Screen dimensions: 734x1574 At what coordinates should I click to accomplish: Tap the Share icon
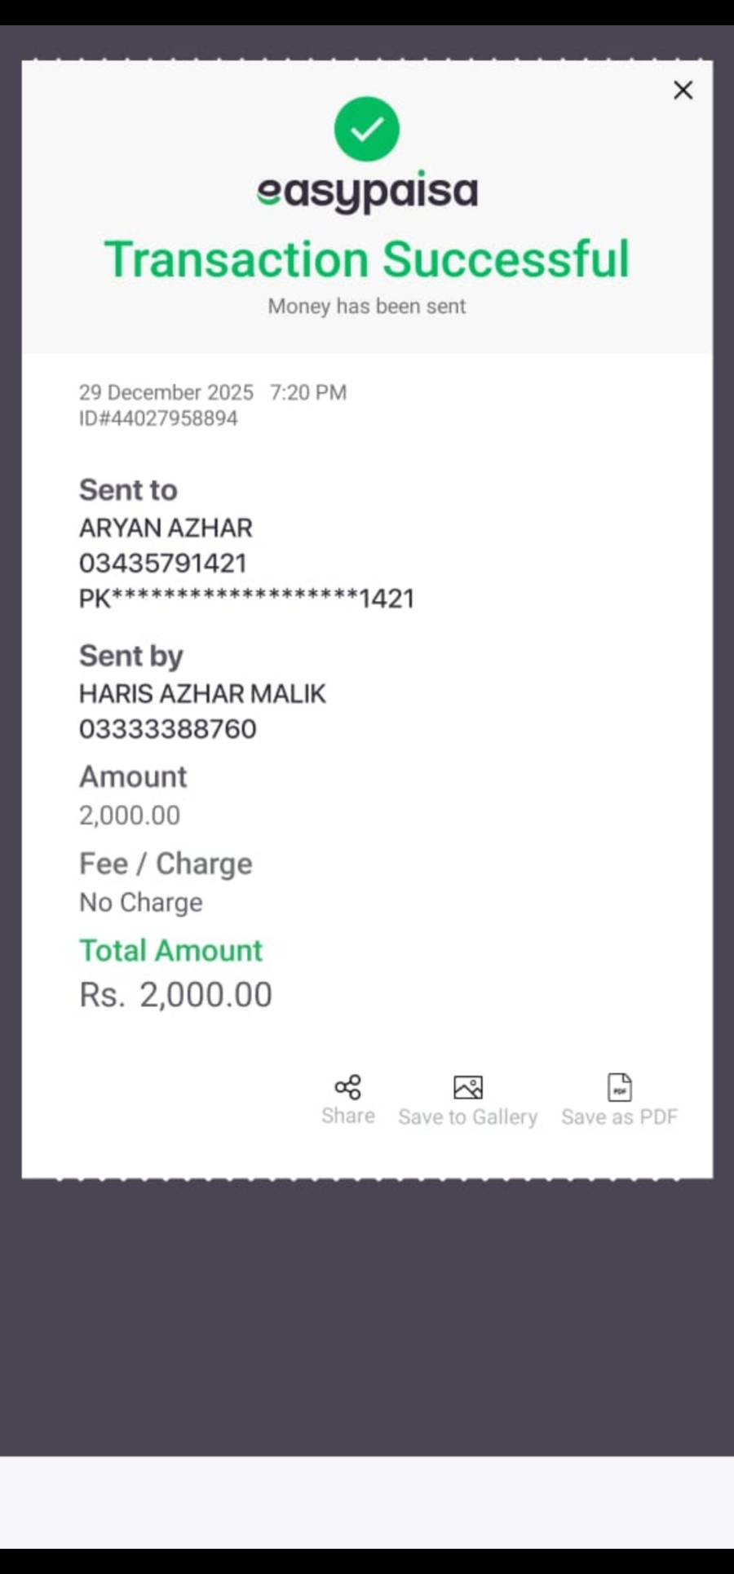[347, 1087]
